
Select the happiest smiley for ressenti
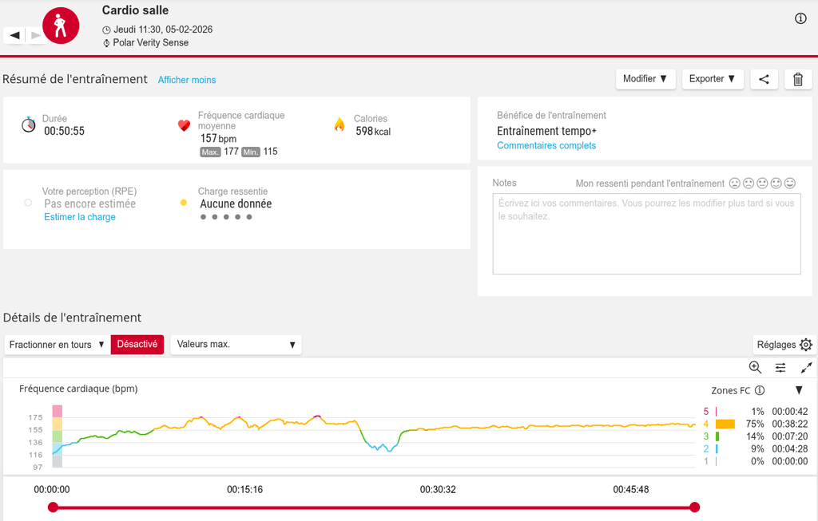790,184
